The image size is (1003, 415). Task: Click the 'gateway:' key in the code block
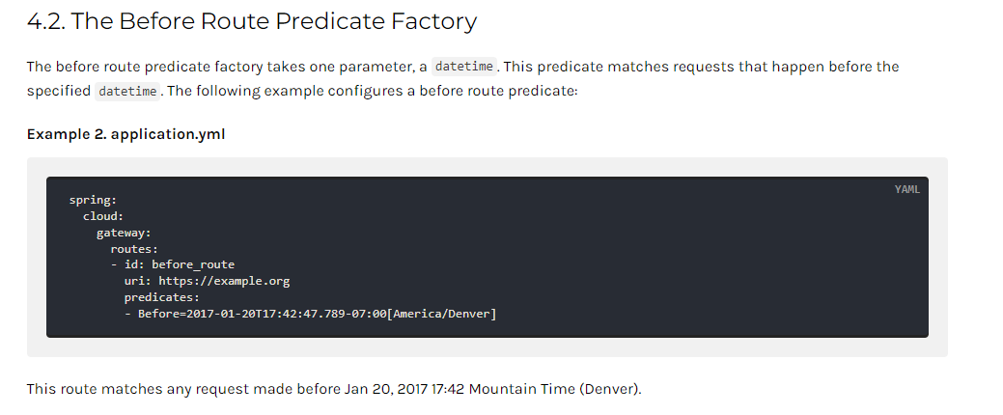point(124,233)
